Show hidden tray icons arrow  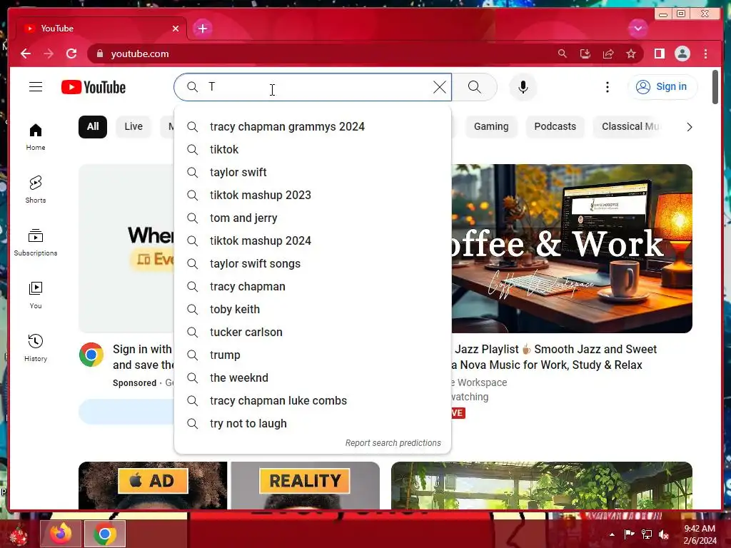(x=612, y=534)
